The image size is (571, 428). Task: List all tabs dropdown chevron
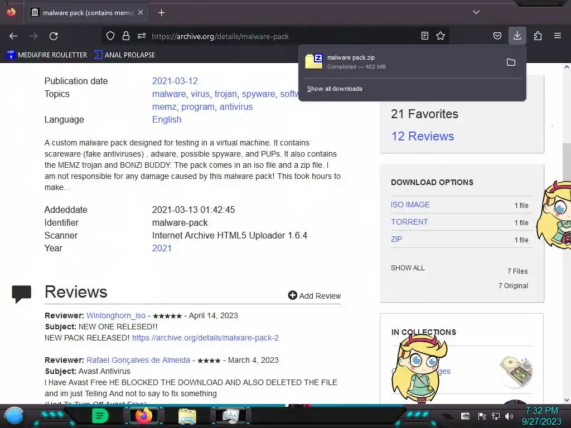click(476, 12)
